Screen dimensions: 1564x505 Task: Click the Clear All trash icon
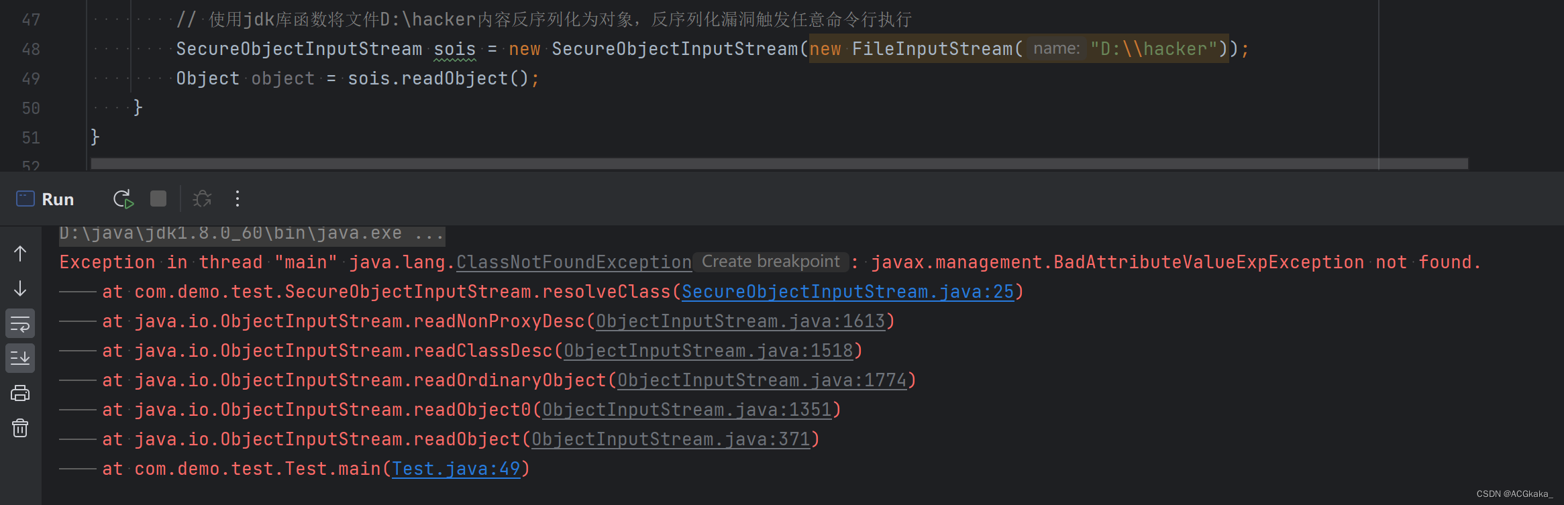click(x=20, y=428)
